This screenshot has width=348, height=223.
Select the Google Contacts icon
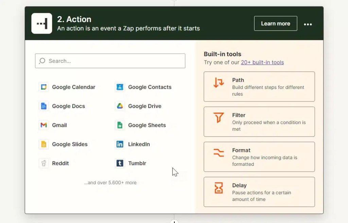coord(120,87)
